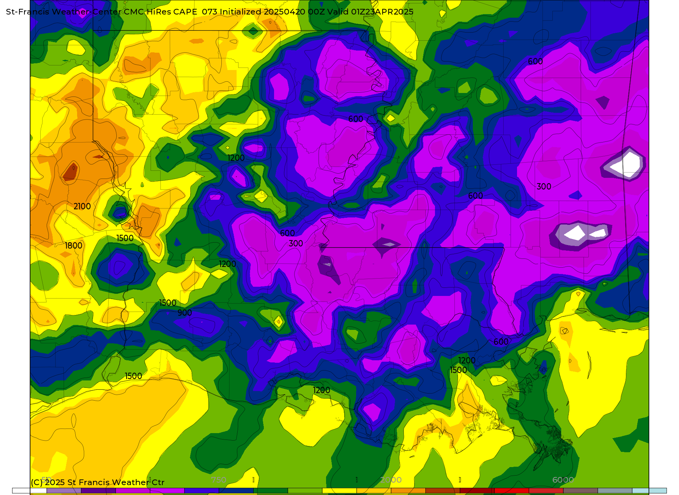This screenshot has height=495, width=679.
Task: Click the '073' forecast hour in the title
Action: click(210, 12)
